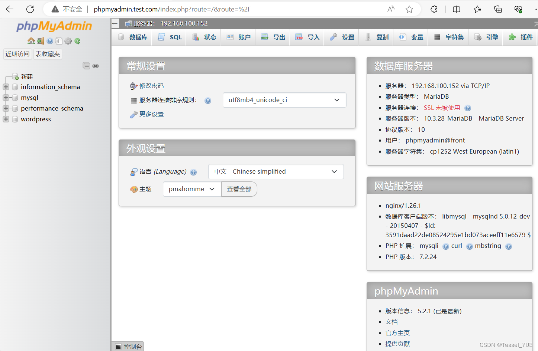Reload navigation panel with green refresh icon
Screen dimensions: 538x351
click(x=77, y=41)
